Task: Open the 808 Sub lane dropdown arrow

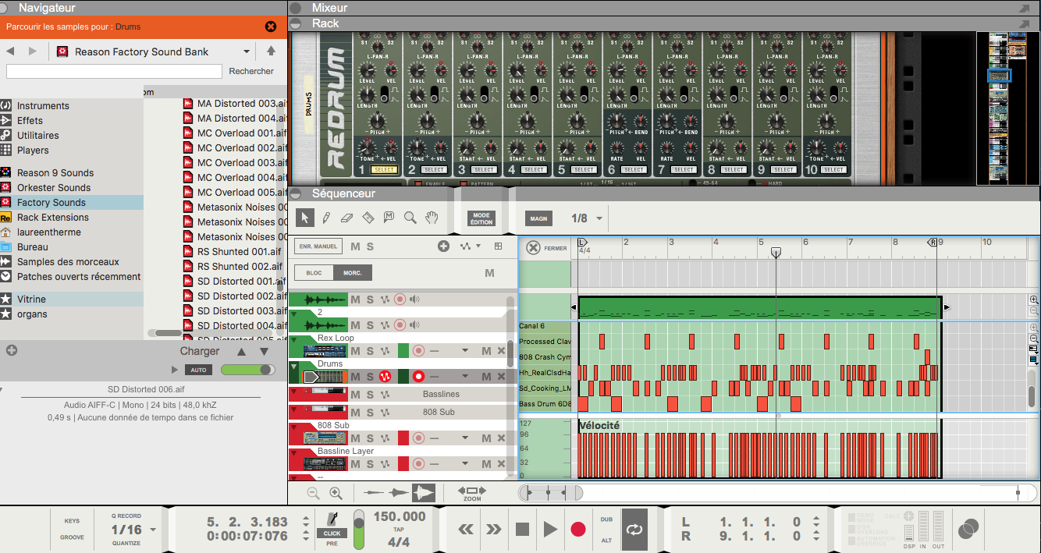Action: [x=465, y=438]
